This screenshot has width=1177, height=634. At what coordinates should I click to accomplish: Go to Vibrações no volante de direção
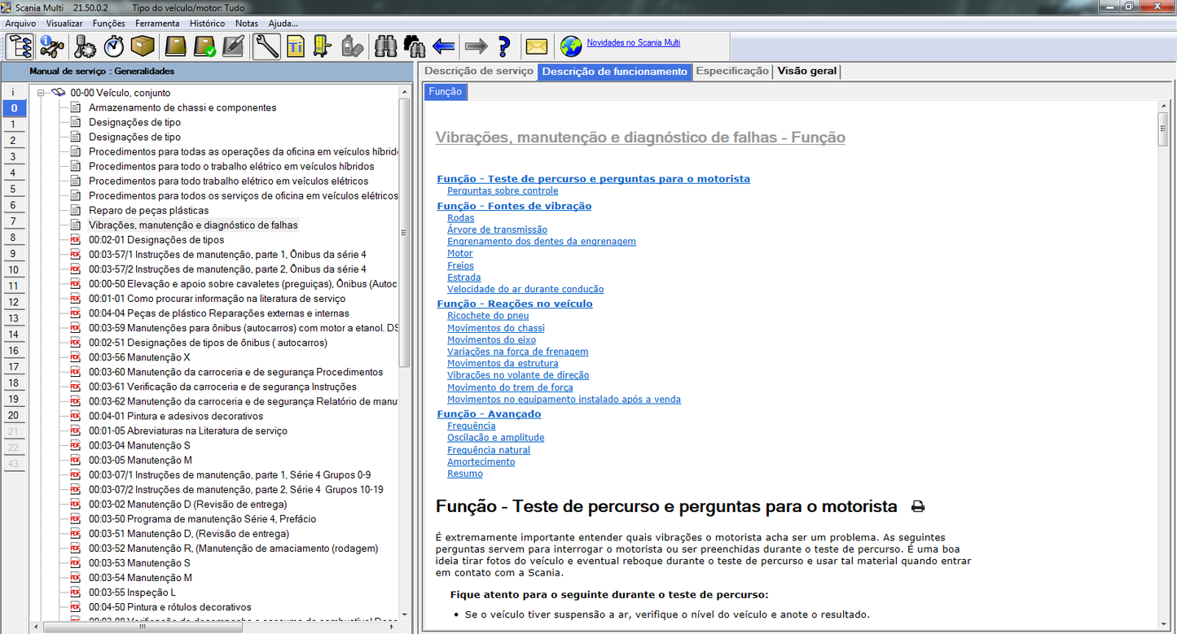(x=518, y=375)
